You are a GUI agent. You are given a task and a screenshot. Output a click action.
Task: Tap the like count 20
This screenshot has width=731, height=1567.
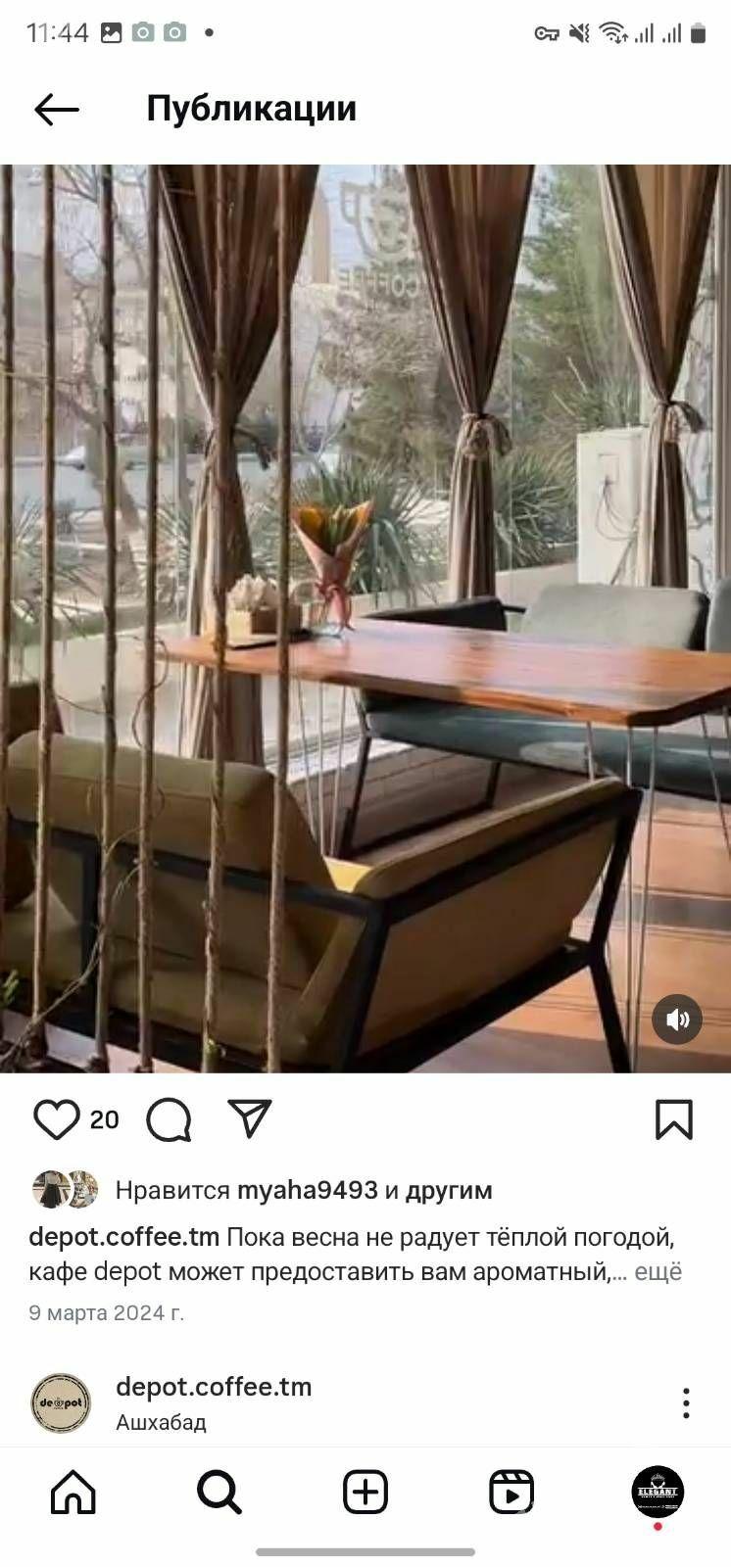[105, 1119]
